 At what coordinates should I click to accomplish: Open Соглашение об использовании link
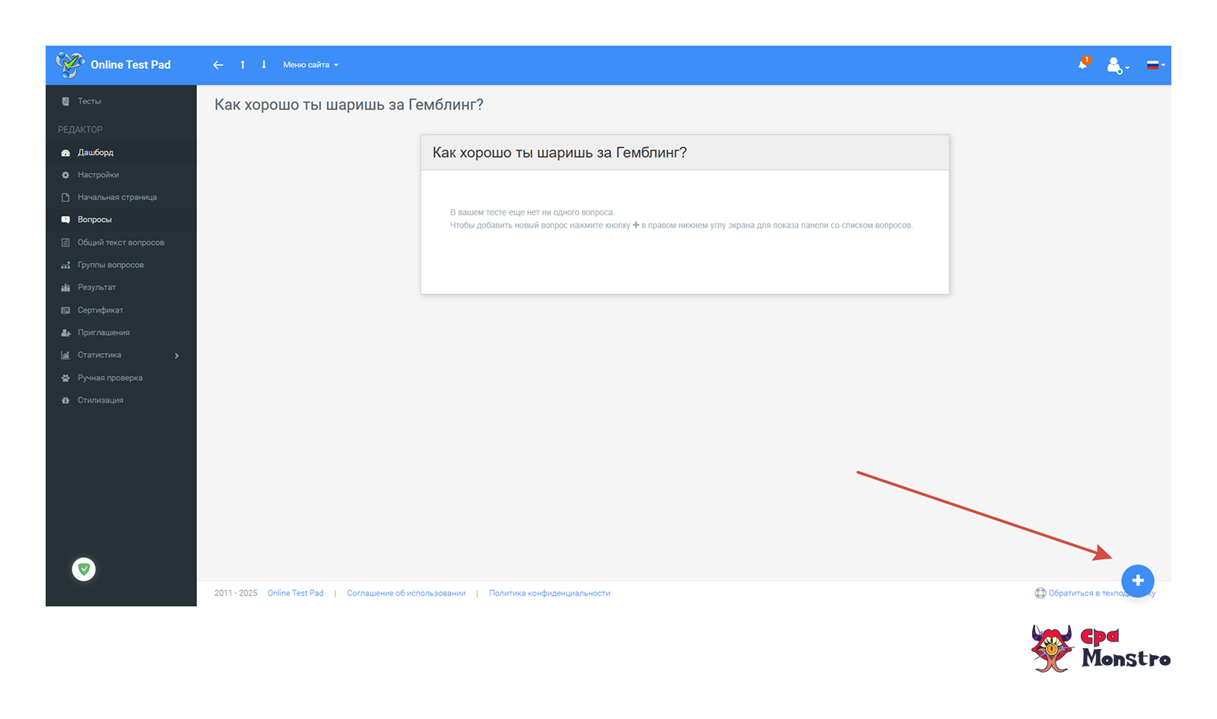(406, 593)
